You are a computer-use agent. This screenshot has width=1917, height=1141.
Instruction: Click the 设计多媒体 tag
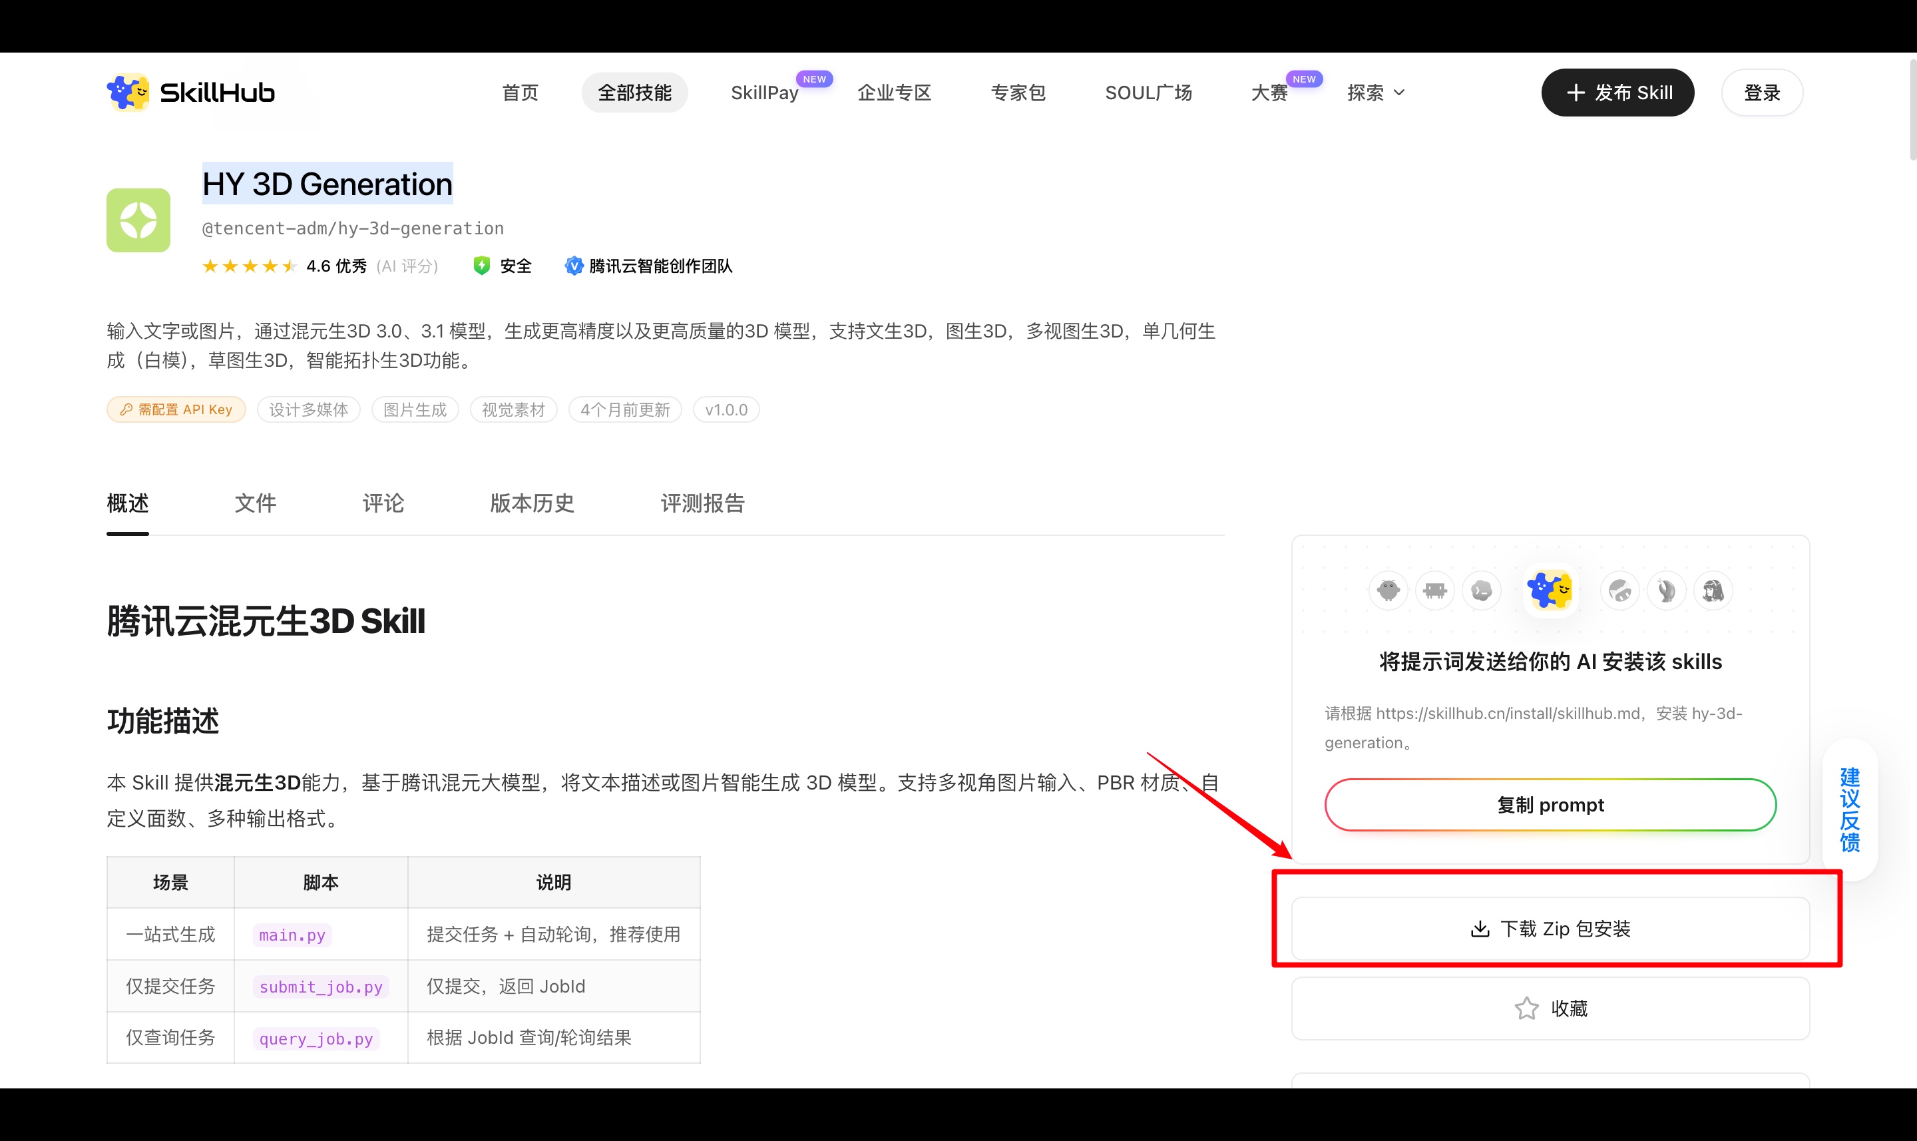[x=308, y=410]
